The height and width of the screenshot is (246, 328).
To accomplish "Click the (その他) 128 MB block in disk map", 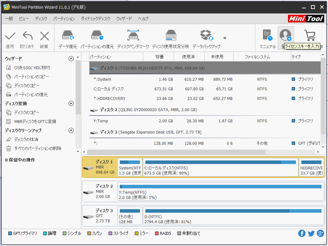I will [130, 216].
